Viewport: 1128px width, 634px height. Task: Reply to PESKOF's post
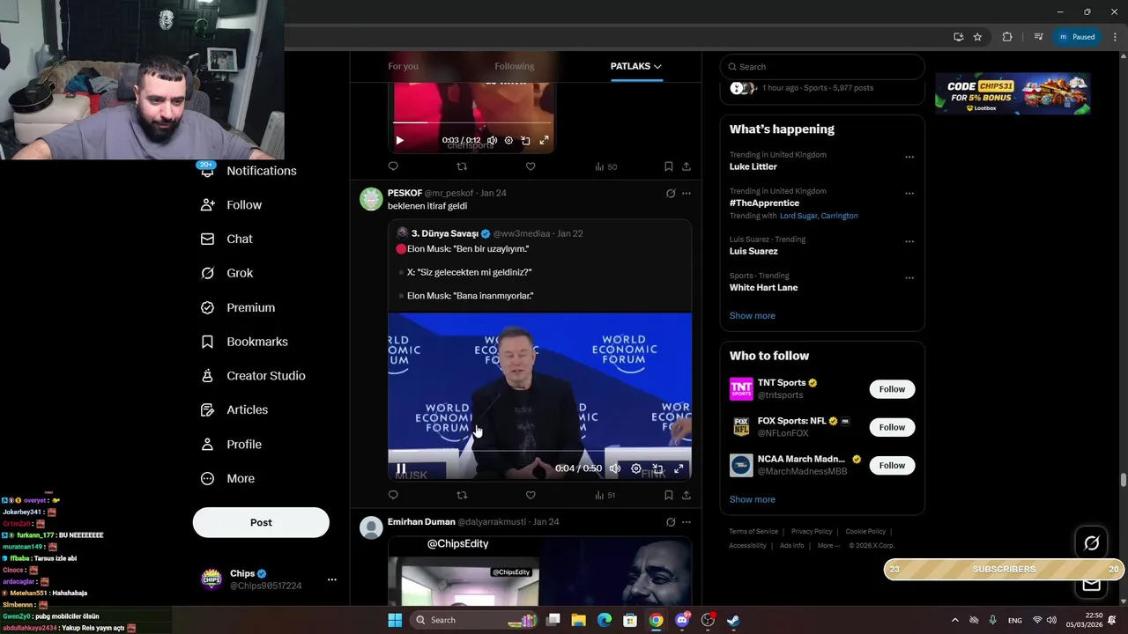pos(393,495)
